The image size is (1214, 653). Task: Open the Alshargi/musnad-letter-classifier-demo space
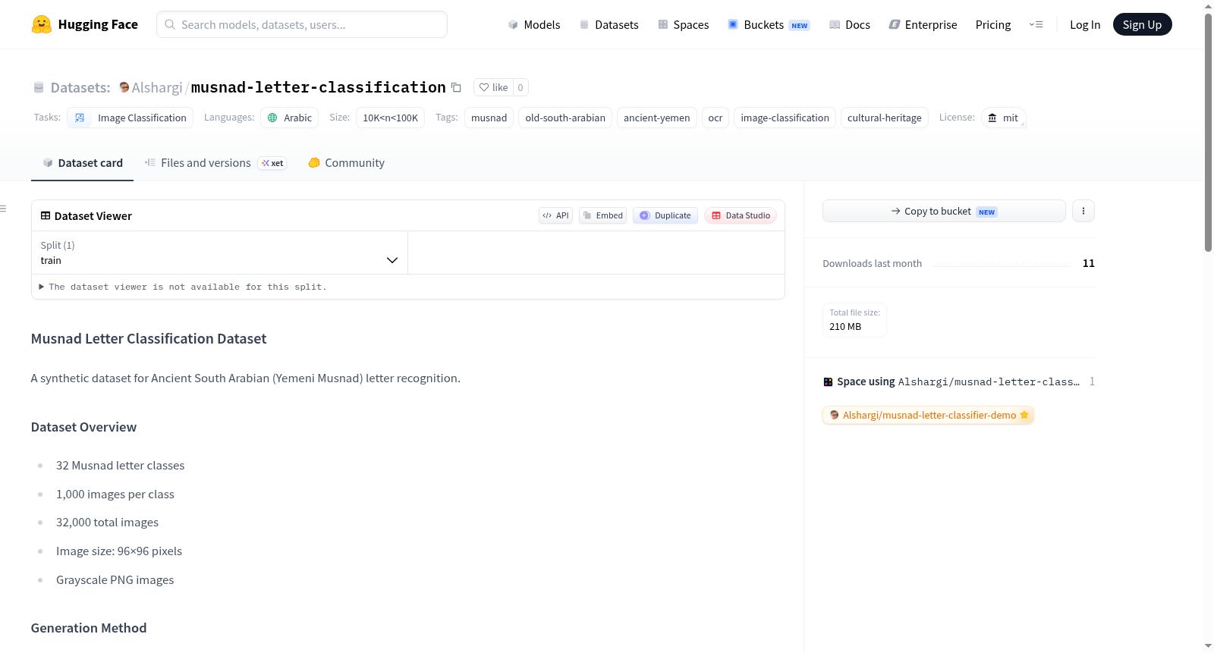[x=928, y=415]
